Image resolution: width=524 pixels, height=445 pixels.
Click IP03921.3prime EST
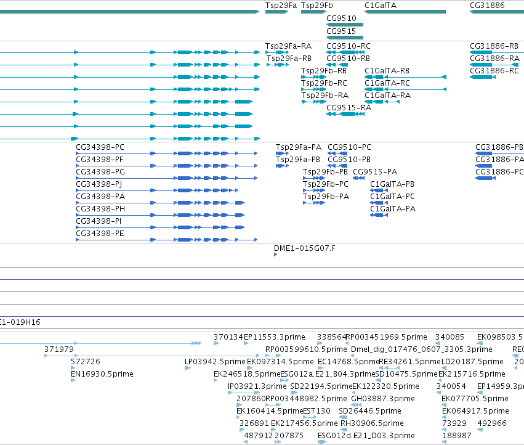point(257,386)
